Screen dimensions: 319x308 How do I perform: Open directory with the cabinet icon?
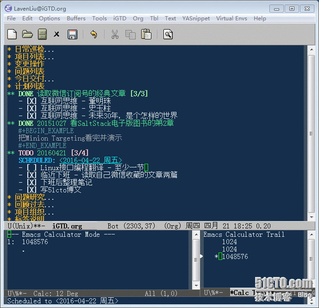coord(42,34)
